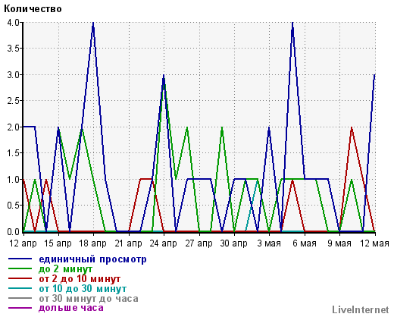This screenshot has width=394, height=317.
Task: Click the "единичный просмотр" legend label
Action: [x=92, y=259]
